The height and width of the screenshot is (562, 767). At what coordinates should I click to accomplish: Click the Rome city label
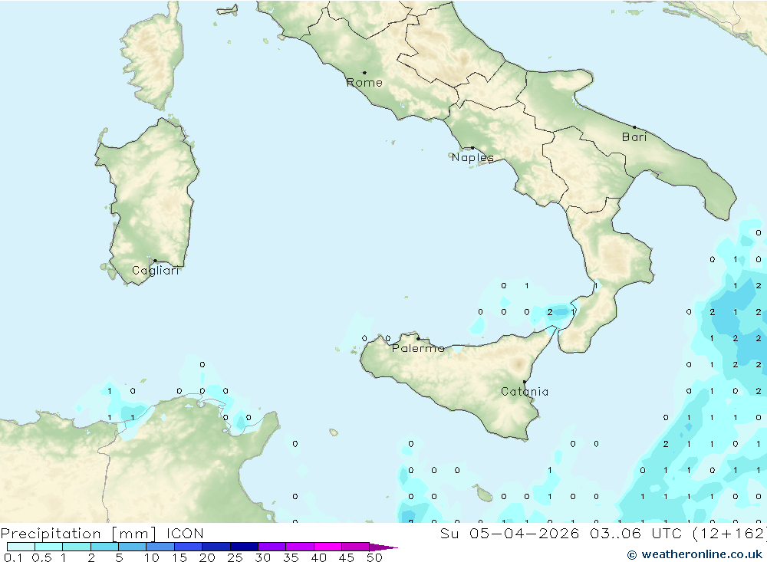[x=364, y=83]
